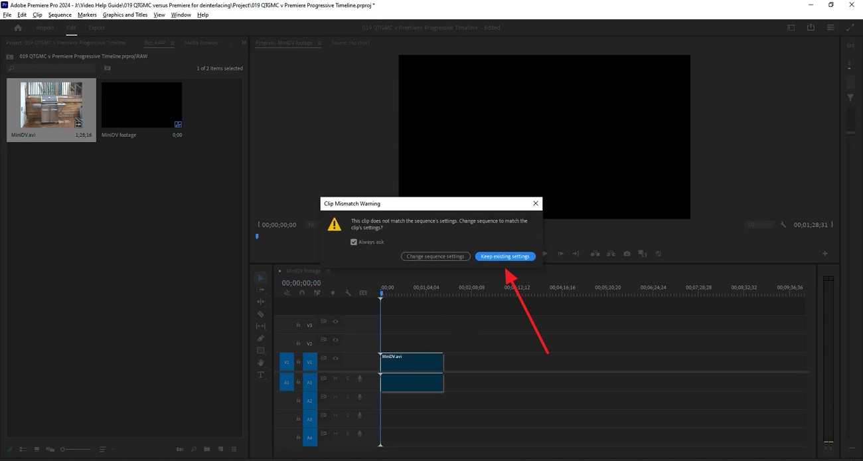Click Add Marker icon in timeline
This screenshot has width=863, height=461.
pos(333,293)
